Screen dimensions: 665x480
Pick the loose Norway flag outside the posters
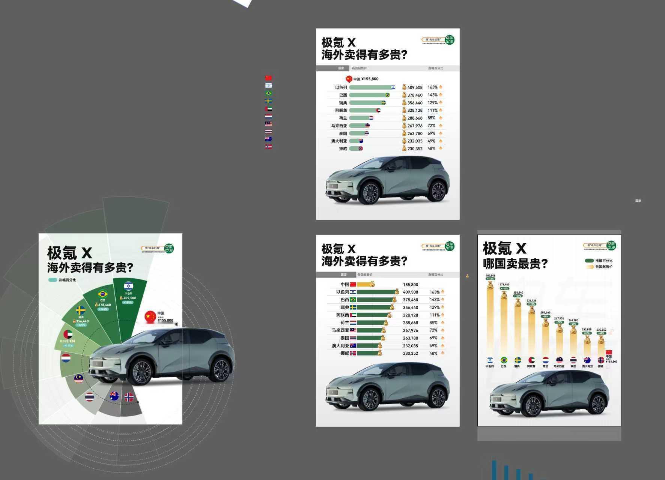coord(268,147)
